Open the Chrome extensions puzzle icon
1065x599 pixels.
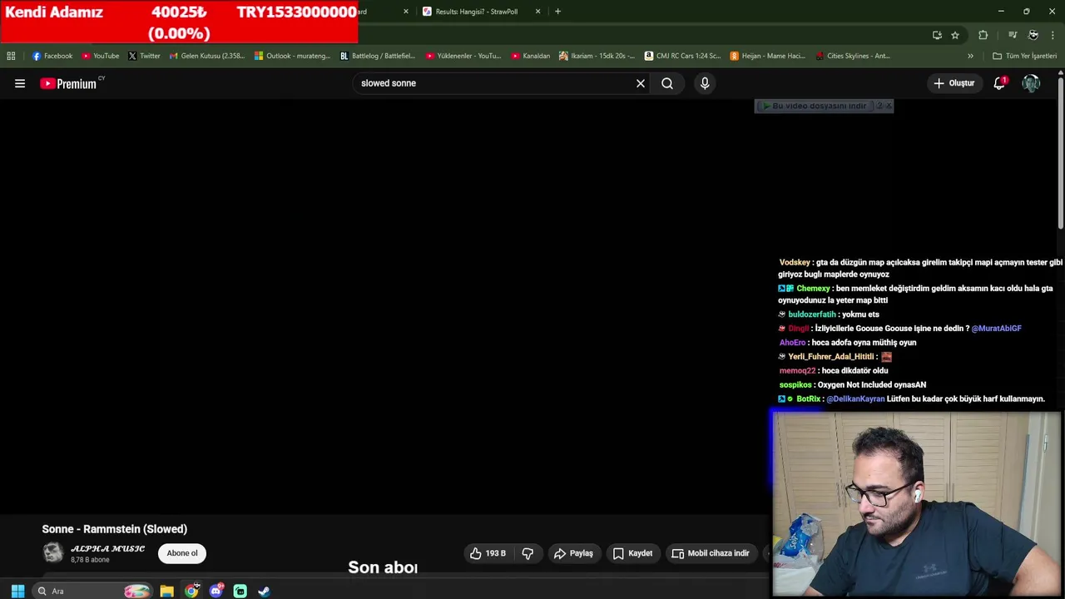click(983, 35)
